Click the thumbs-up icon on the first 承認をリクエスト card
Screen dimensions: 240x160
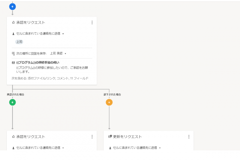pos(14,23)
